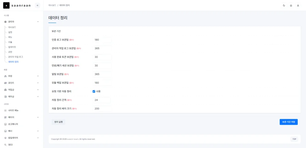Click the 회원 people icon
This screenshot has height=148, width=306.
click(6, 76)
